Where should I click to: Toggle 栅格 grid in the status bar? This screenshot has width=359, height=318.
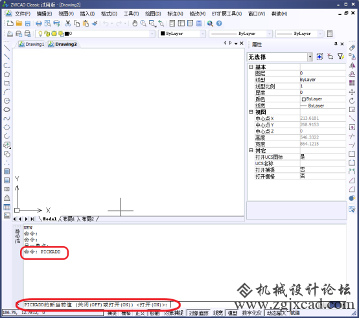pyautogui.click(x=126, y=313)
